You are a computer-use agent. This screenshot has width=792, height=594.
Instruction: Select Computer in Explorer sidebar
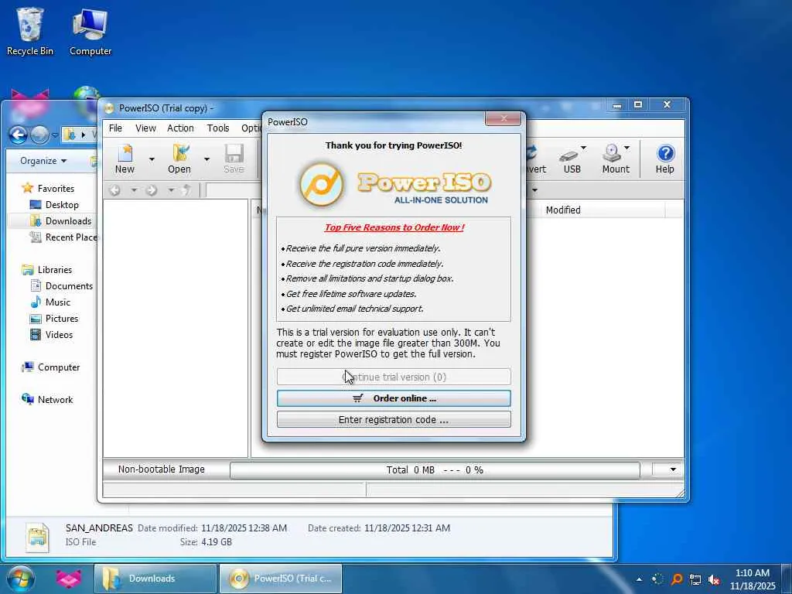59,367
